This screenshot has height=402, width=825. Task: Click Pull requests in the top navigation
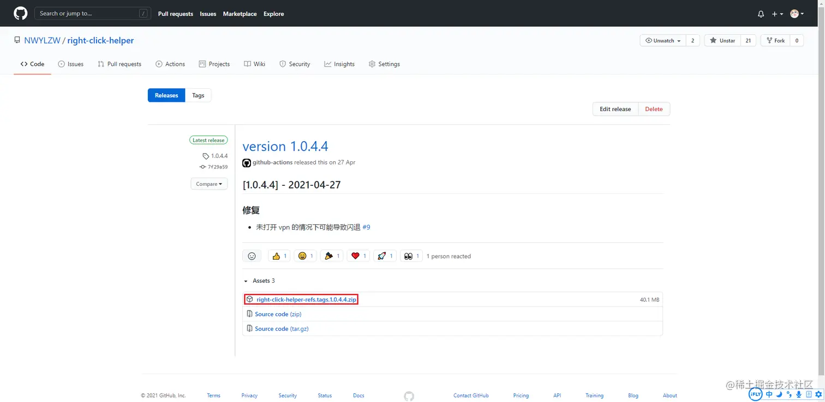pyautogui.click(x=176, y=14)
